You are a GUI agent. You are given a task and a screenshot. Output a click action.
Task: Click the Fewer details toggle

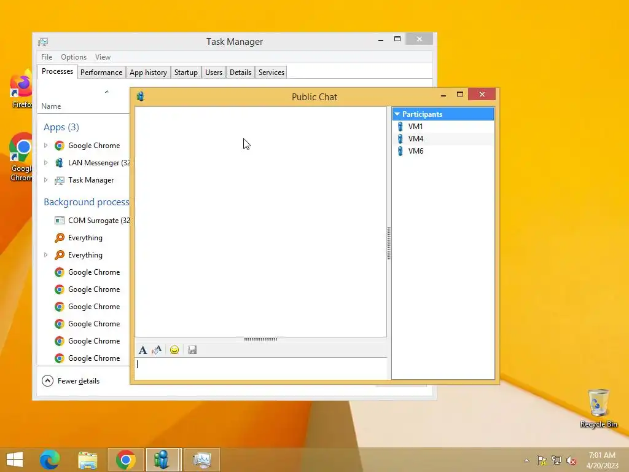(x=71, y=380)
